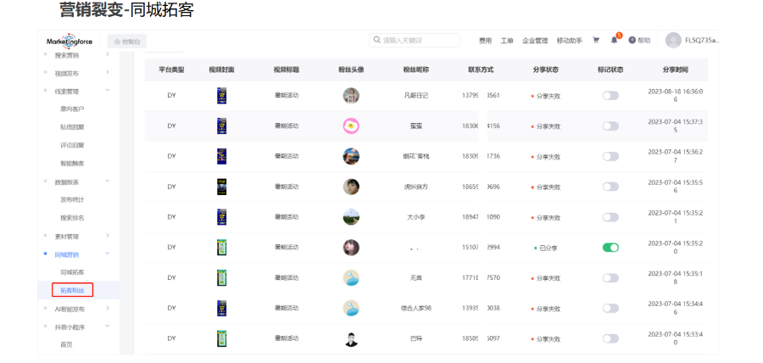Collapse the 抖音小程序 sidebar chevron
This screenshot has height=363, width=763.
(x=108, y=326)
